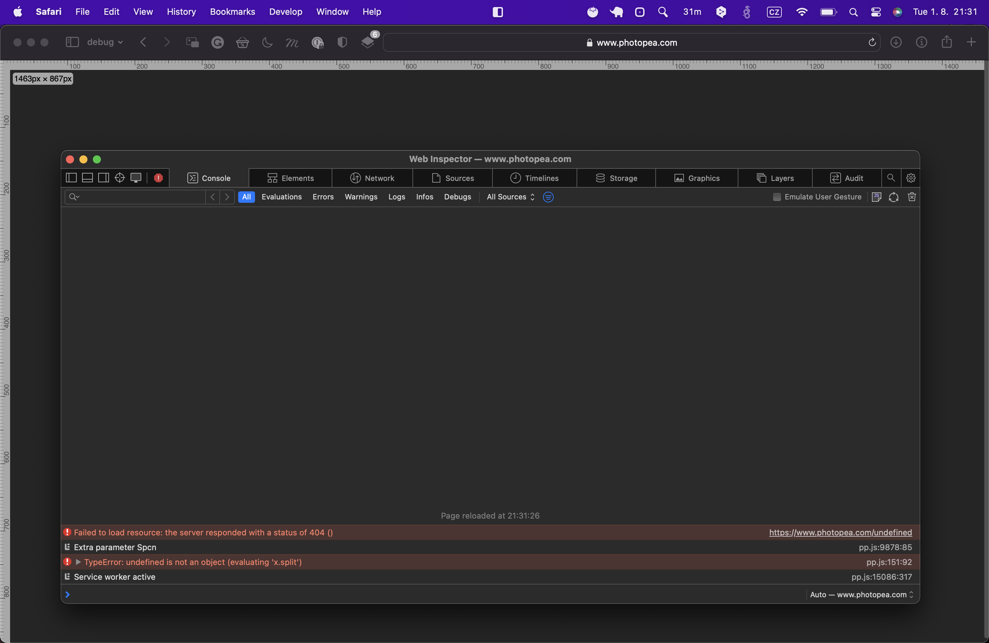Open the debug profile dropdown
Screen dimensions: 989x643
[x=105, y=42]
